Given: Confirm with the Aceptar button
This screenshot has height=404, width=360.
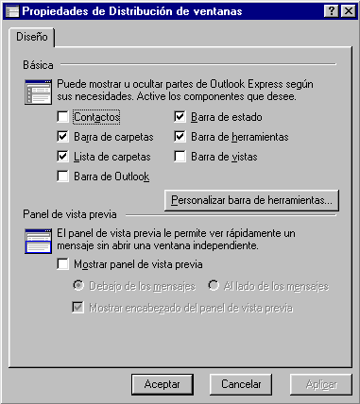Looking at the screenshot, I should point(163,384).
